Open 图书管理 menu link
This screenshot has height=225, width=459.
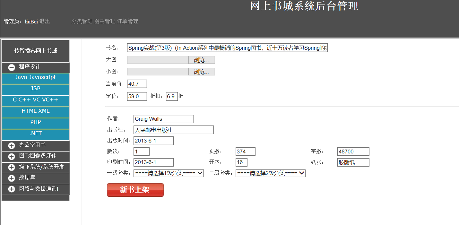click(105, 22)
